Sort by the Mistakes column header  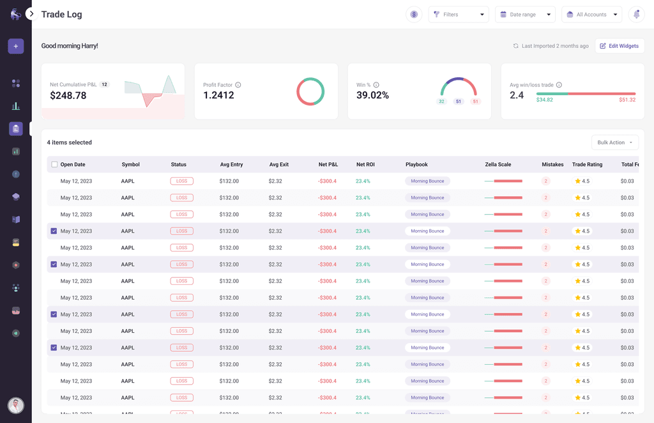point(552,164)
